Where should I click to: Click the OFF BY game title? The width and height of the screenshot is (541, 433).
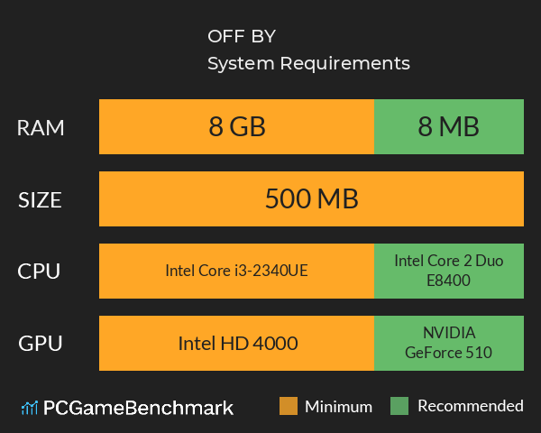click(242, 37)
